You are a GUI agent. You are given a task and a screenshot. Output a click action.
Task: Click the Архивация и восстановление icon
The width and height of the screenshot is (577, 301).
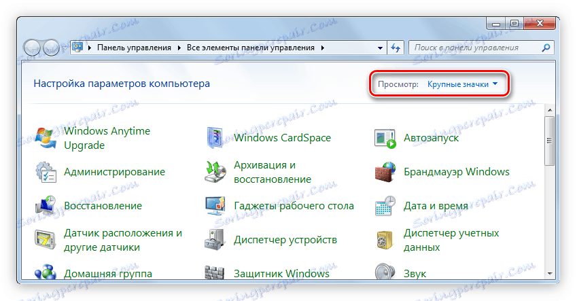(215, 172)
